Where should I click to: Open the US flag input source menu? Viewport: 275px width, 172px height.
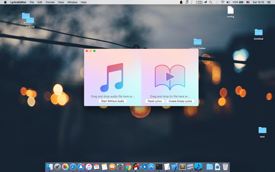(x=248, y=2)
